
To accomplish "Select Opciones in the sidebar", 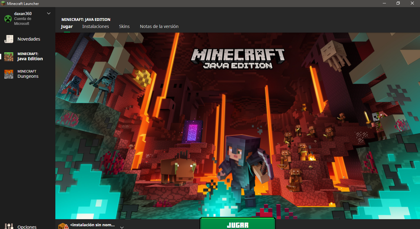I will click(x=27, y=227).
